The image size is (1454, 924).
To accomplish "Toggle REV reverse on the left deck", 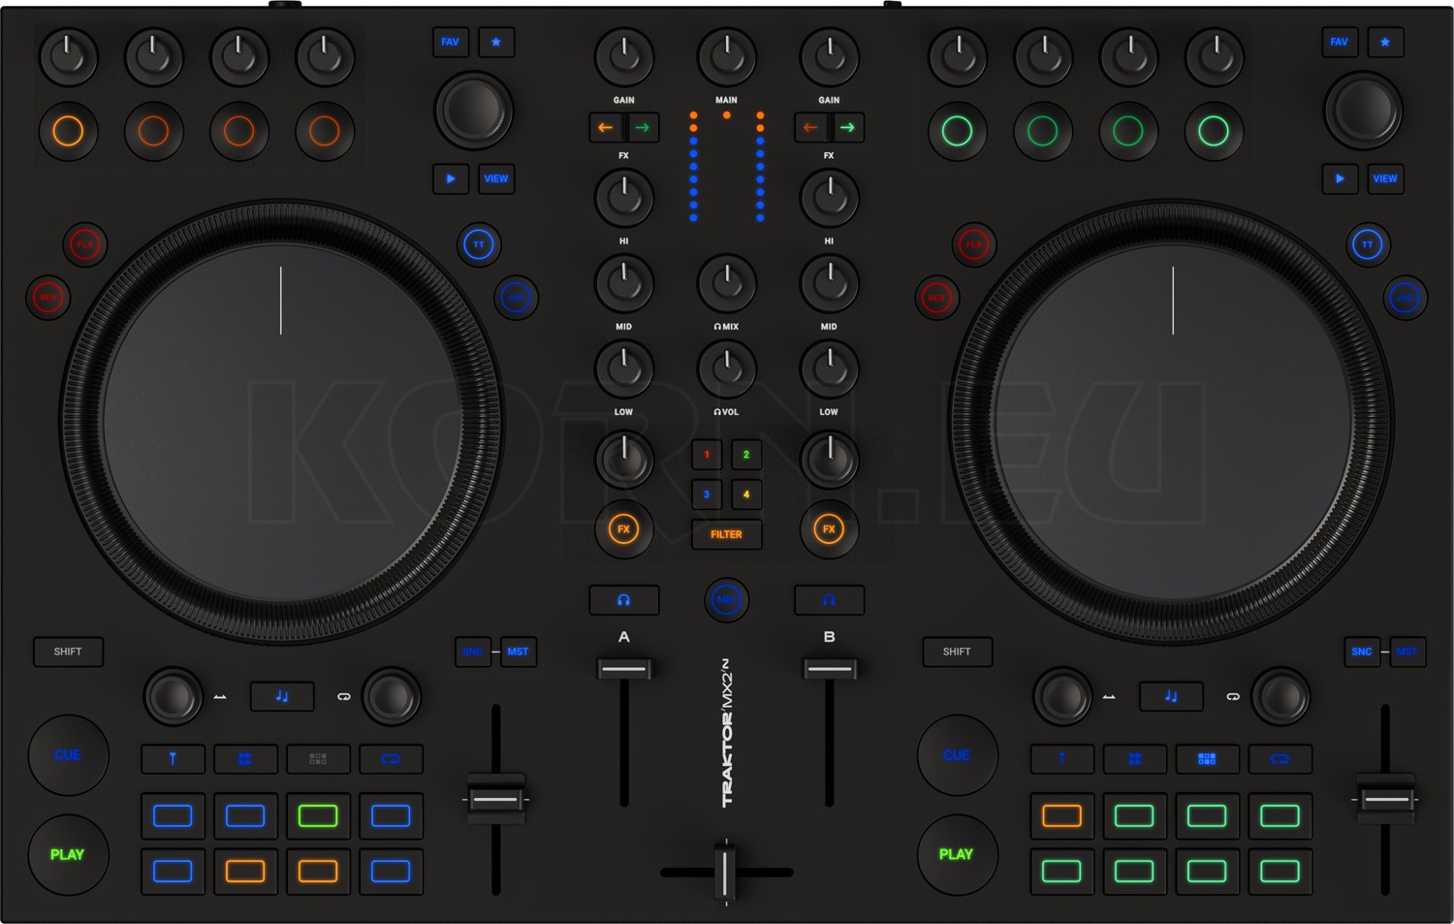I will [47, 297].
